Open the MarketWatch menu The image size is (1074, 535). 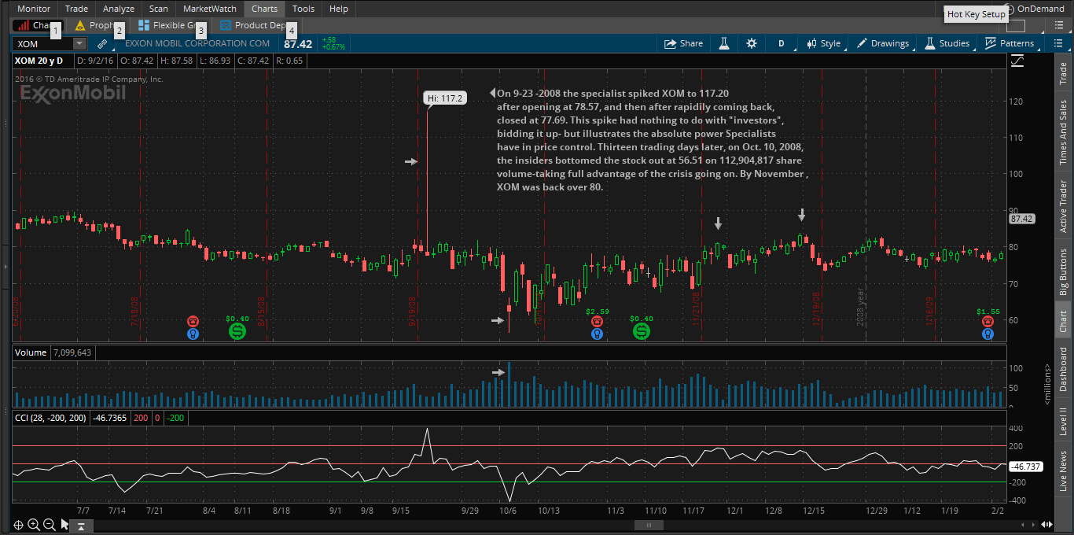pyautogui.click(x=209, y=9)
